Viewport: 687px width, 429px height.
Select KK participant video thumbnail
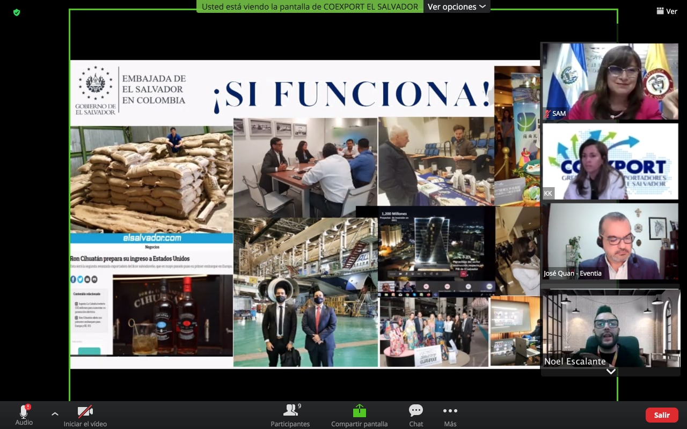click(x=610, y=161)
